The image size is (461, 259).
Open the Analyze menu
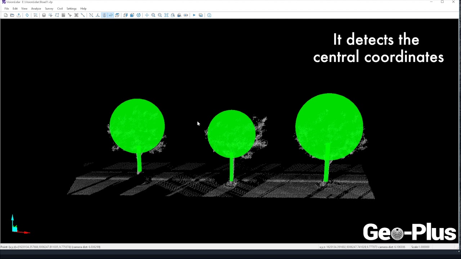point(36,9)
